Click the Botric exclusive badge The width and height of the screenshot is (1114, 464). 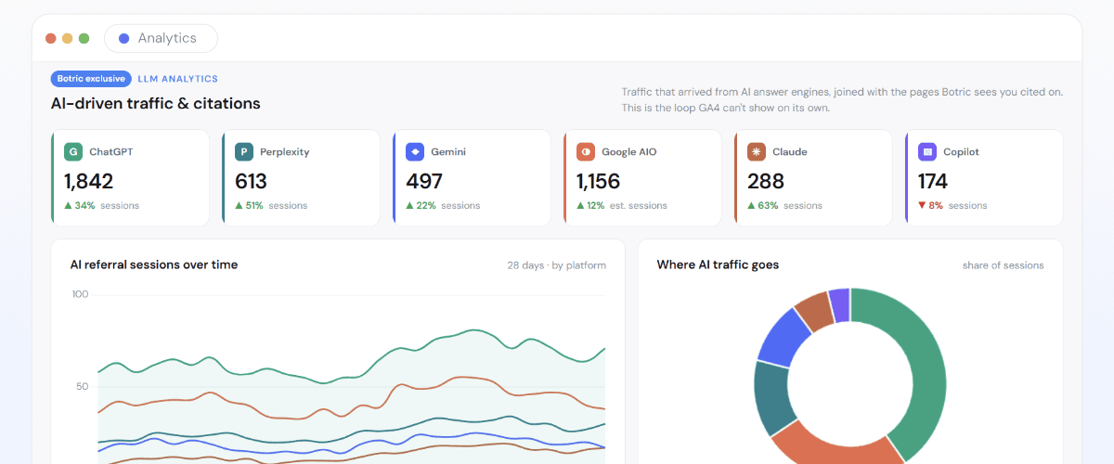click(91, 79)
